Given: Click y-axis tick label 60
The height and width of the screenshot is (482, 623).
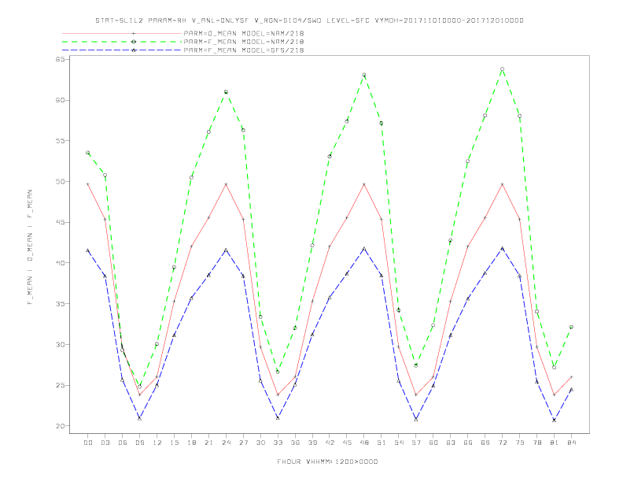Looking at the screenshot, I should click(x=60, y=100).
